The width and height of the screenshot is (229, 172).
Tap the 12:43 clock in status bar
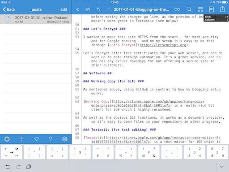point(115,2)
